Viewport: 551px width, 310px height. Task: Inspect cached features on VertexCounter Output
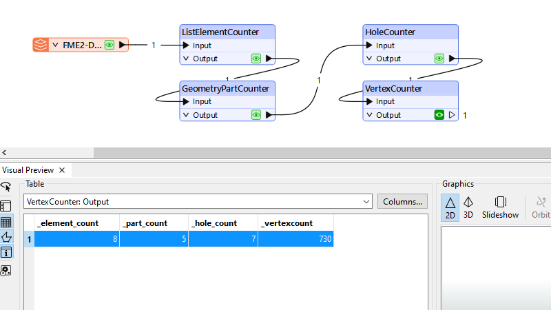pyautogui.click(x=439, y=115)
